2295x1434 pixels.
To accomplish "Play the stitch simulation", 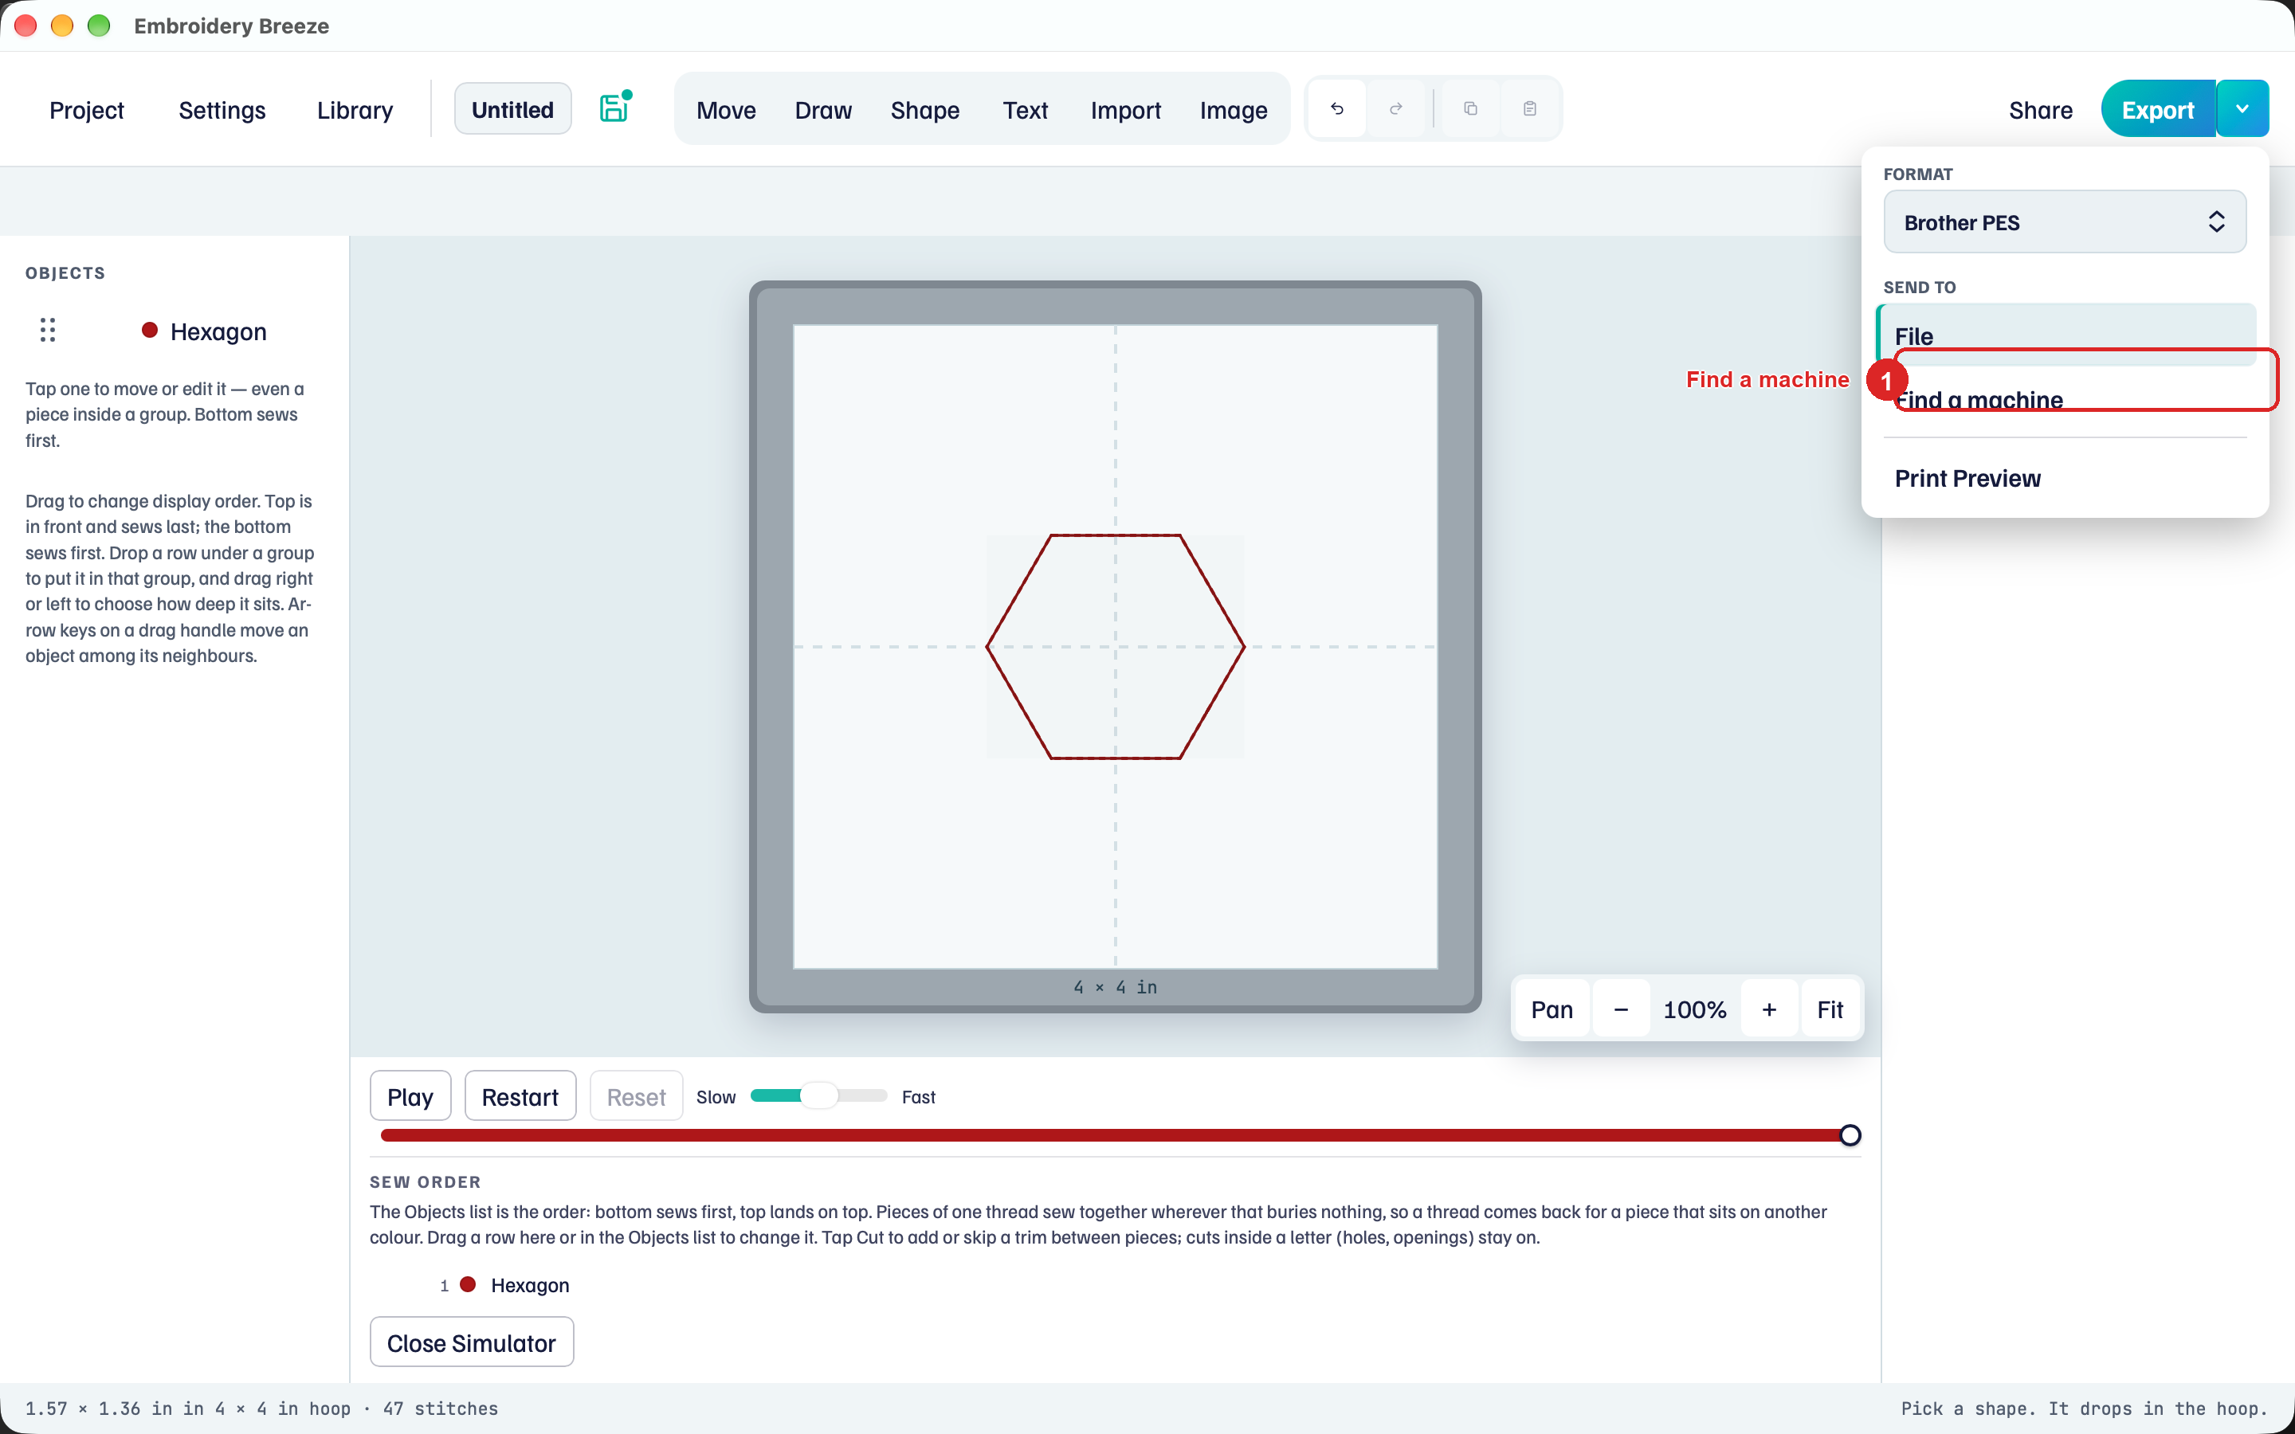I will point(410,1096).
